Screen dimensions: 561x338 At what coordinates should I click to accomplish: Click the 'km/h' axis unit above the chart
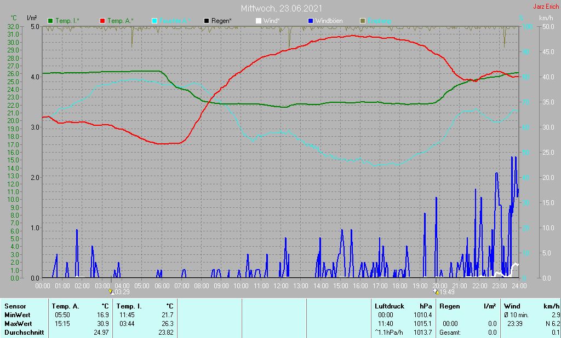coord(546,18)
